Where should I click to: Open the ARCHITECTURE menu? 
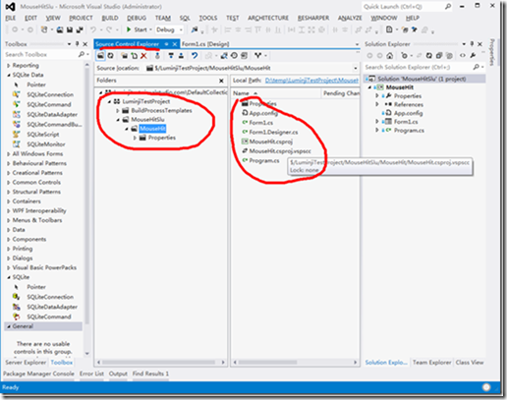click(268, 18)
